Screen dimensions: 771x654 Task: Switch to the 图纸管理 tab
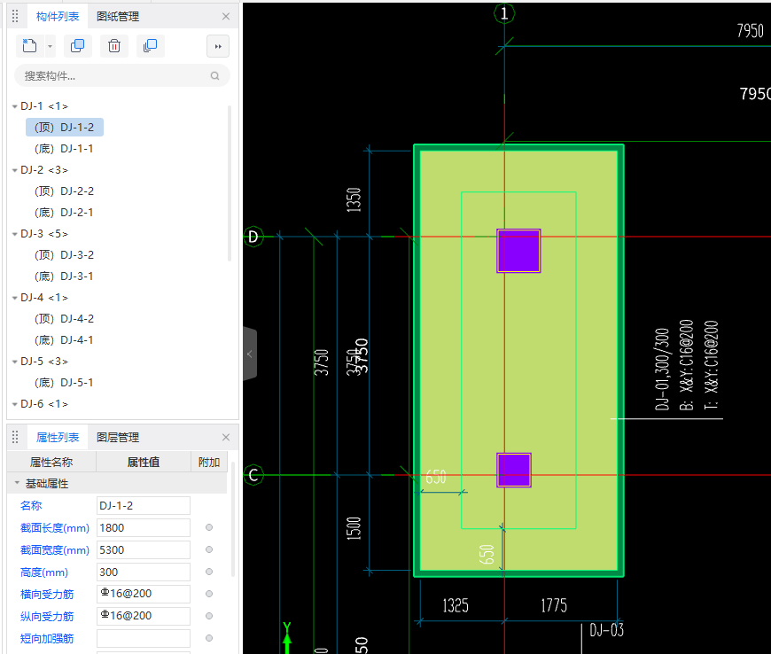click(118, 16)
